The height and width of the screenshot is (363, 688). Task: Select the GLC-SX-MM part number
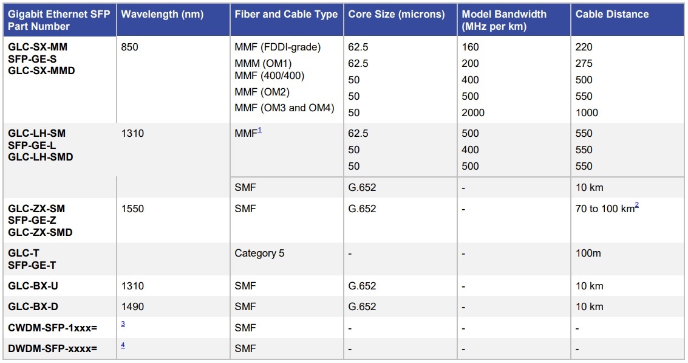coord(38,47)
